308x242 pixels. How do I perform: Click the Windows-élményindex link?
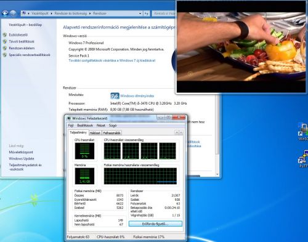point(137,96)
